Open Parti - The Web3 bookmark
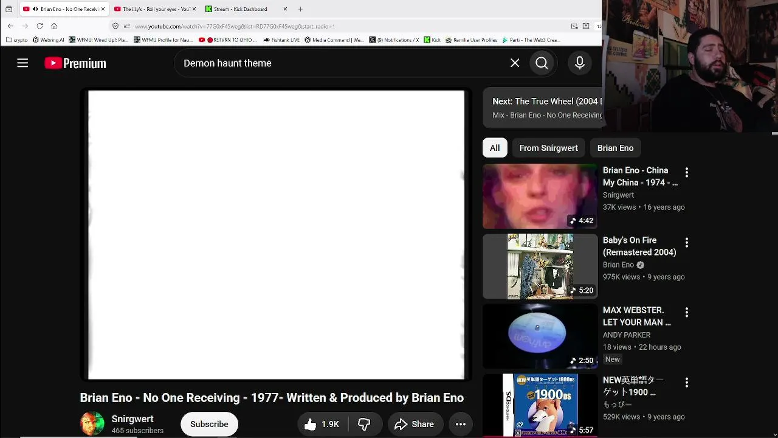778x438 pixels. point(531,40)
